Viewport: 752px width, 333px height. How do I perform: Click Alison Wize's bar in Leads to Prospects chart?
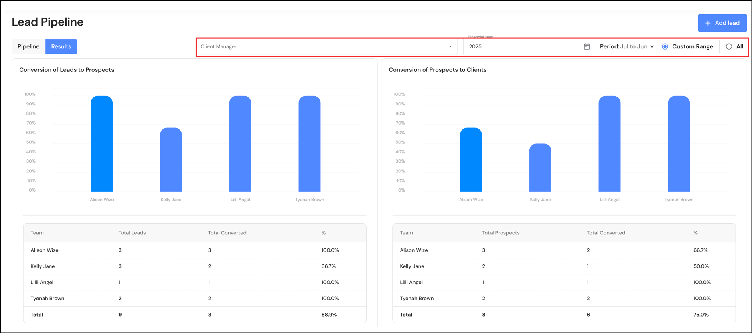pyautogui.click(x=101, y=143)
